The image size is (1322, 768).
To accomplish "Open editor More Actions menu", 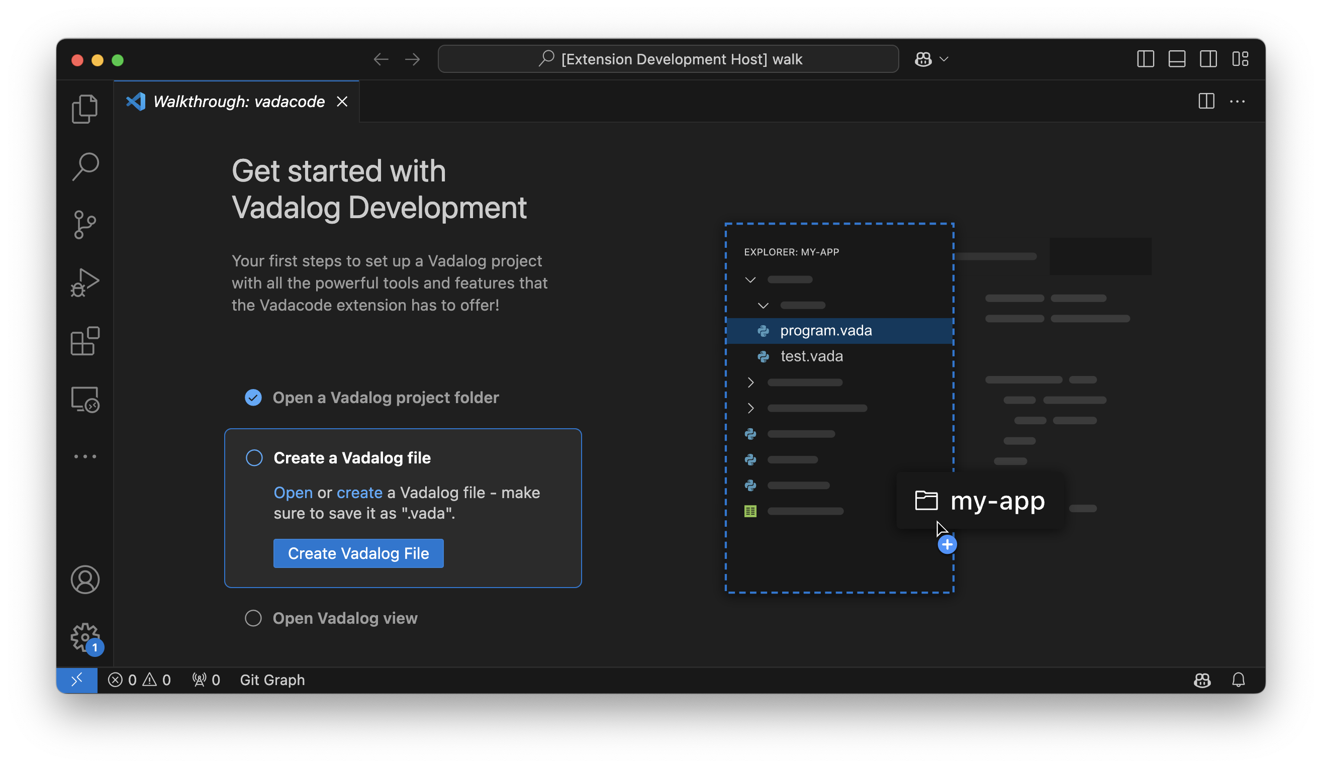I will (x=1238, y=101).
